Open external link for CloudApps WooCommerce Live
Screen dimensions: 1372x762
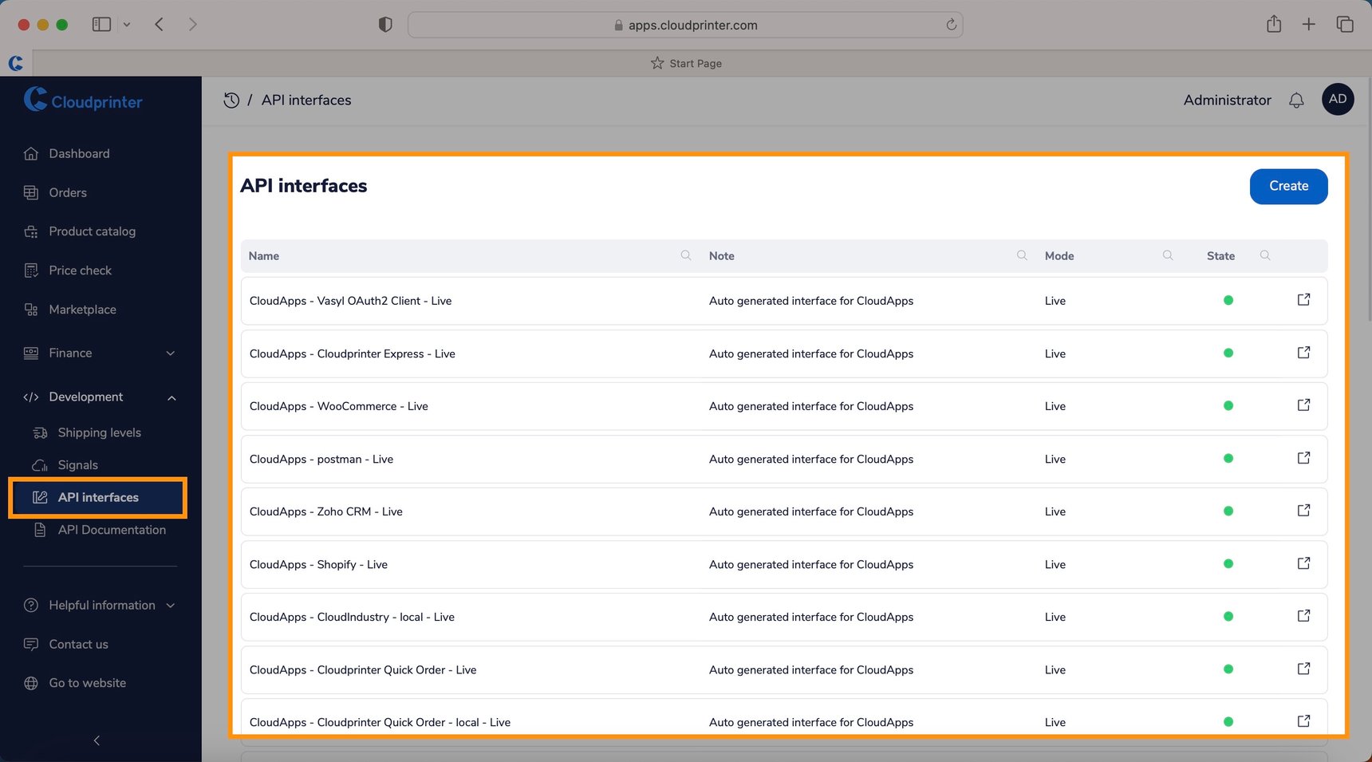(1303, 405)
